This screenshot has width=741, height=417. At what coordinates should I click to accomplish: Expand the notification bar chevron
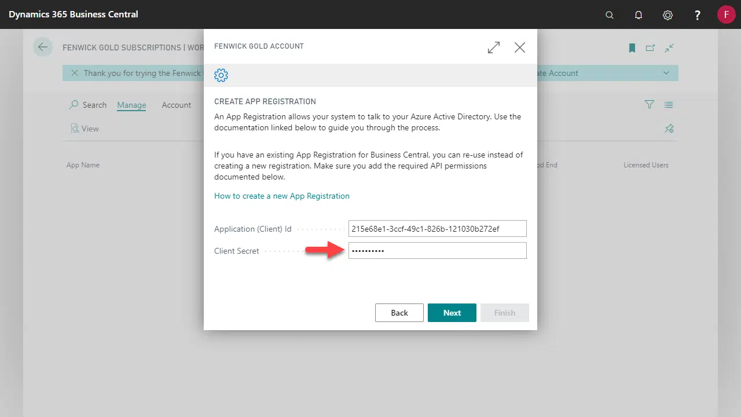tap(666, 73)
